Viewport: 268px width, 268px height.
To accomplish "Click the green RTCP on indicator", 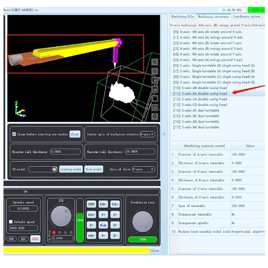I will coord(256,10).
